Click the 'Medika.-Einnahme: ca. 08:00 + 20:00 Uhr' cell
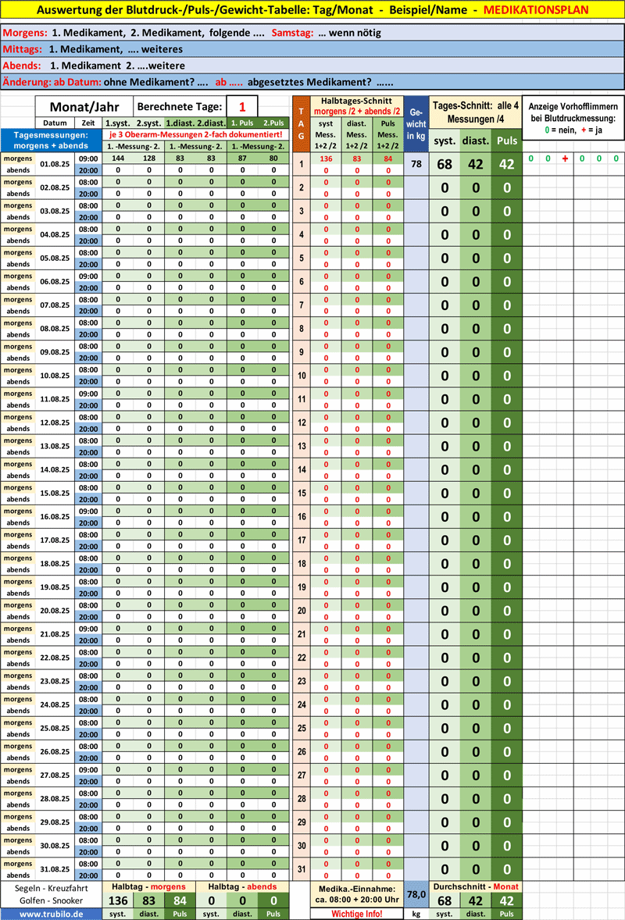The width and height of the screenshot is (625, 920). point(357,894)
